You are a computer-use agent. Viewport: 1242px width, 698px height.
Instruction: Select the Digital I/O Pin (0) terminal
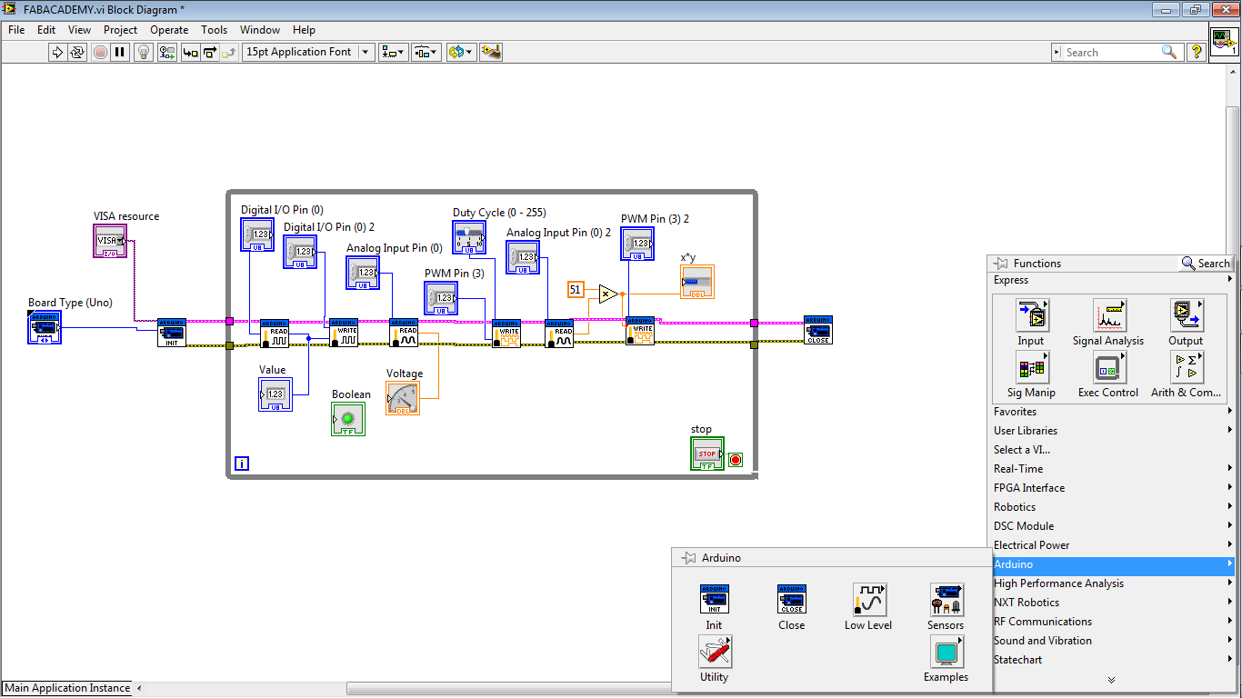pyautogui.click(x=257, y=234)
